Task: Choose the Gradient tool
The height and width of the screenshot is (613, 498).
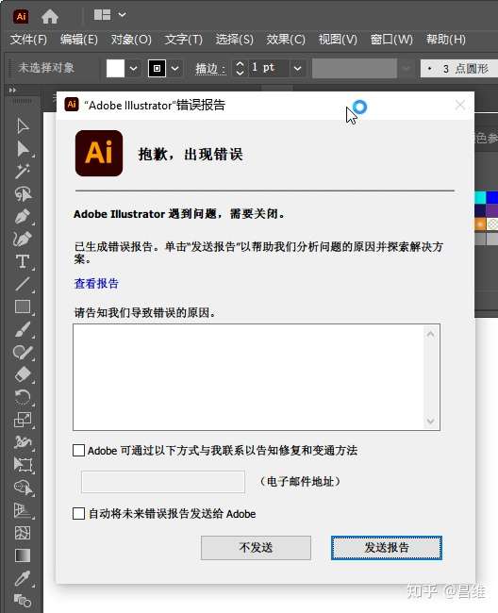Action: pos(23,555)
